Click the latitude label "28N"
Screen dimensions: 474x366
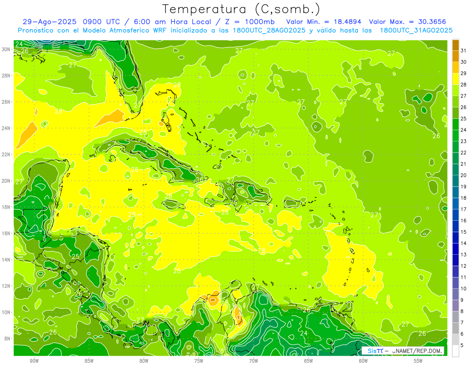[6, 75]
